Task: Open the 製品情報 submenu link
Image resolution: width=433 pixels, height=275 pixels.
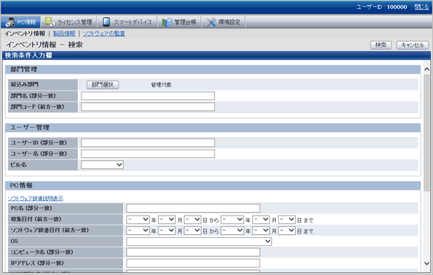Action: (64, 33)
